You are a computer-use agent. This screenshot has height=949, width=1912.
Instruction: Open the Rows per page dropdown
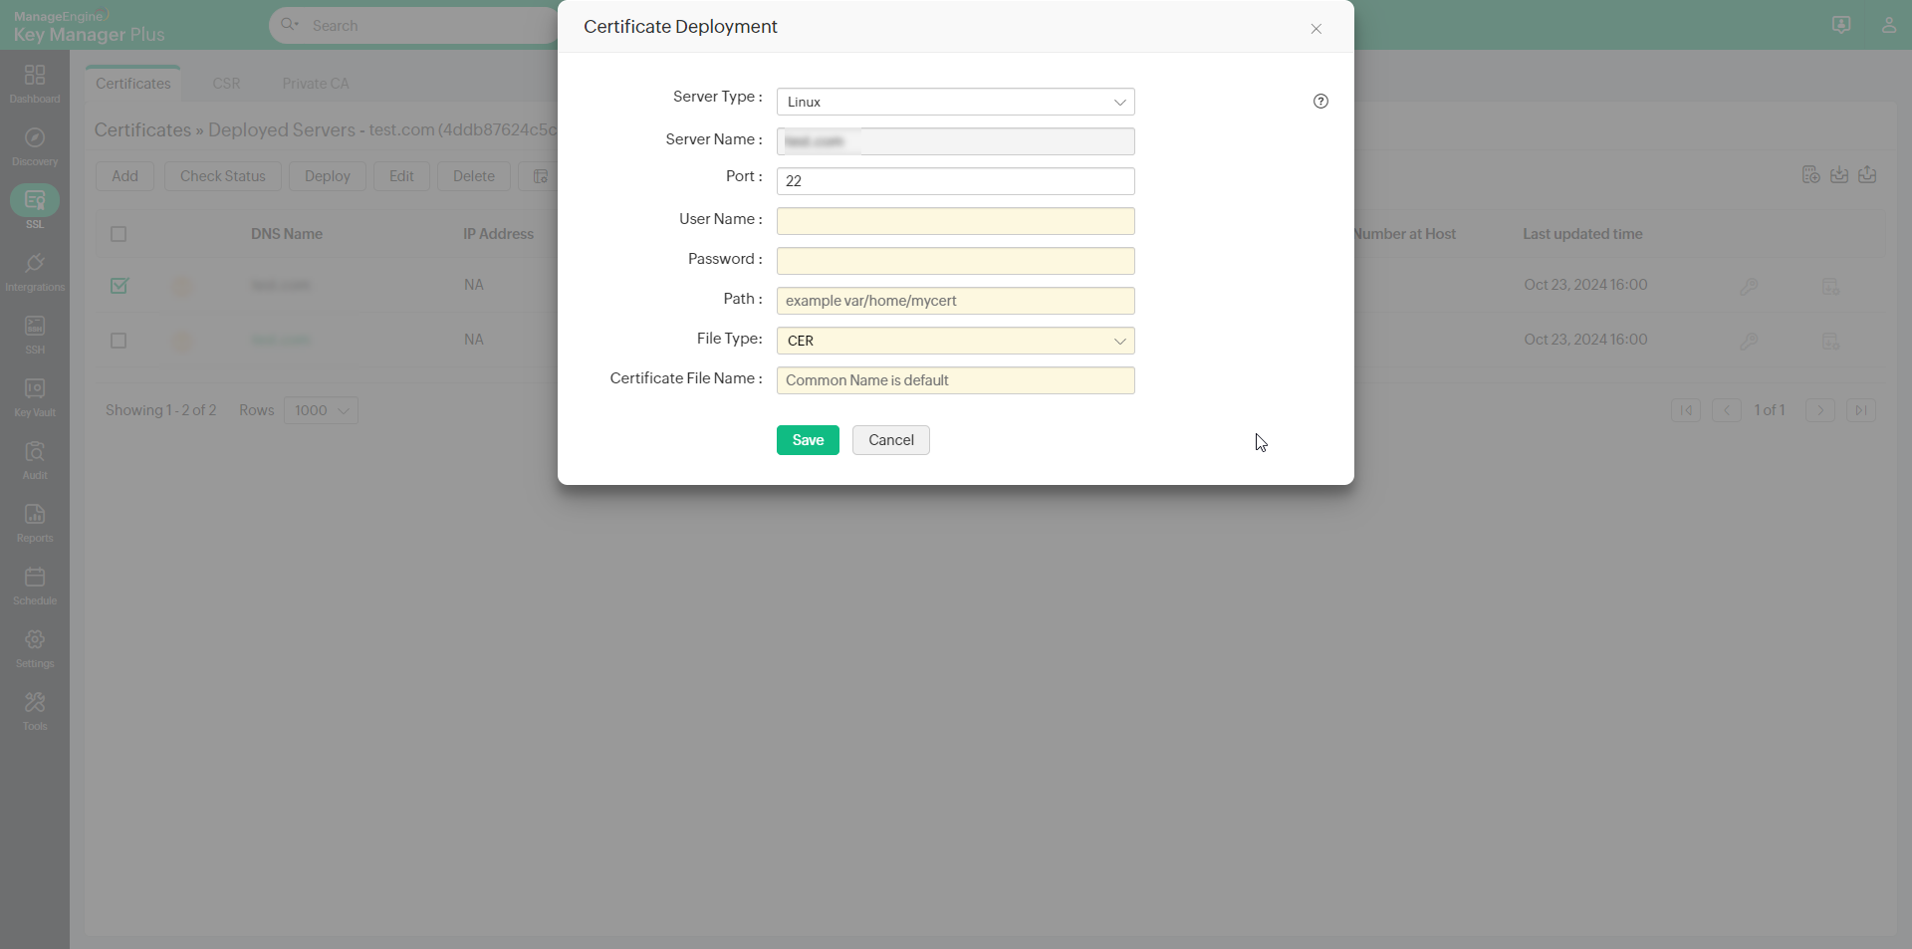[x=321, y=410]
